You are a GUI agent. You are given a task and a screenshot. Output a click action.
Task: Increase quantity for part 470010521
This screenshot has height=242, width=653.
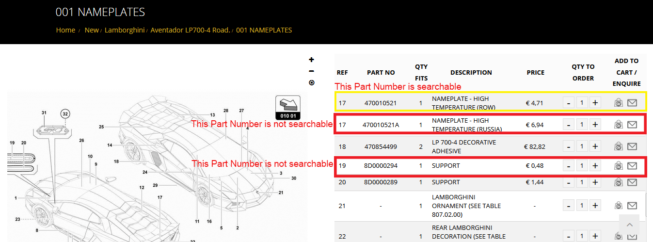pyautogui.click(x=595, y=102)
